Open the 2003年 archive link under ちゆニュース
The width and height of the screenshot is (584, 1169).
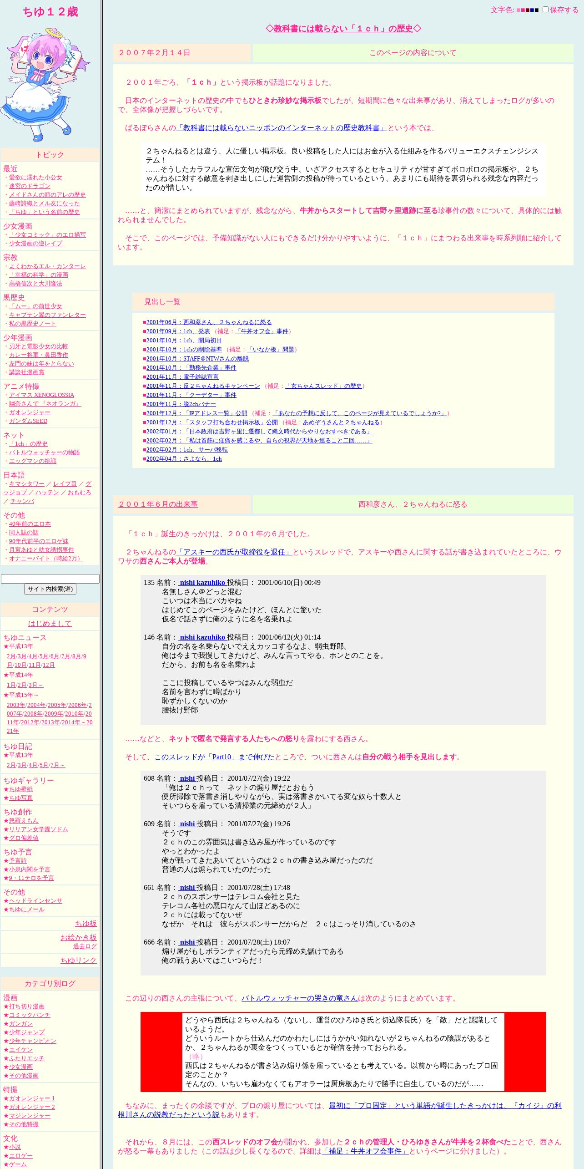click(16, 705)
